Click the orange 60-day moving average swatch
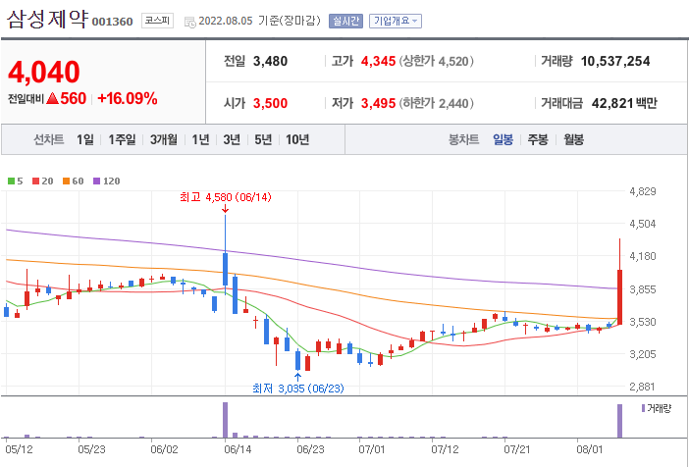Screen dimensions: 689x467 click(66, 181)
